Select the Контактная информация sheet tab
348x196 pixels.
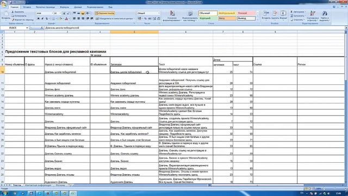click(x=38, y=185)
